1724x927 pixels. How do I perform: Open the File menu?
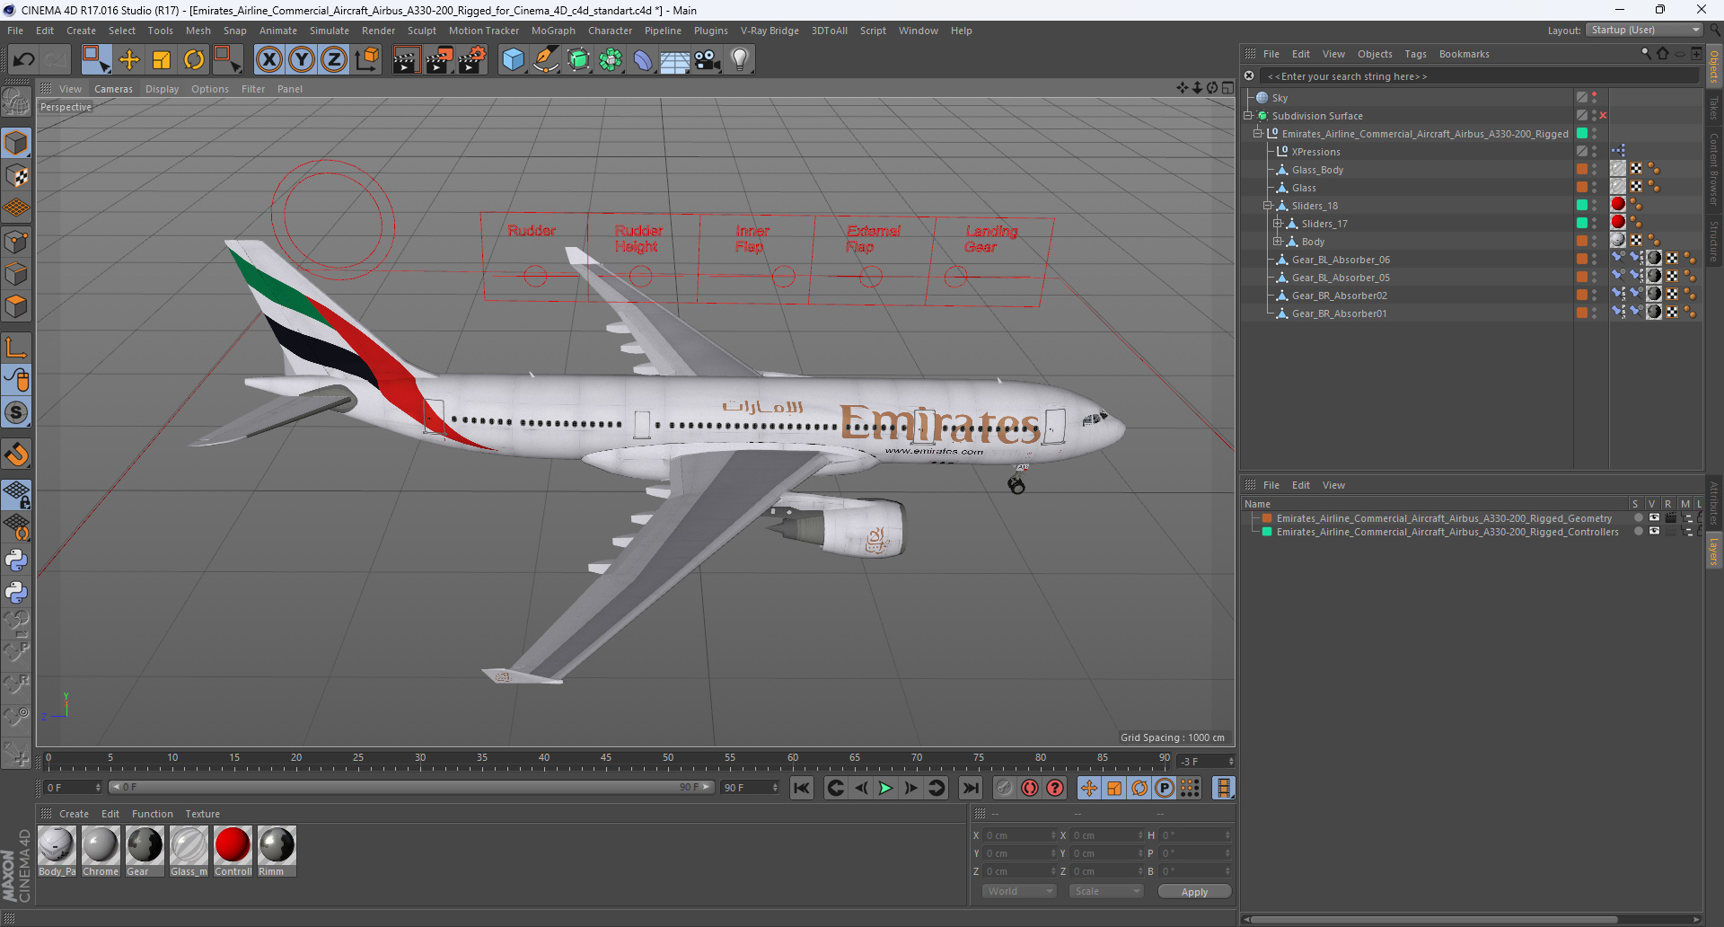point(15,31)
